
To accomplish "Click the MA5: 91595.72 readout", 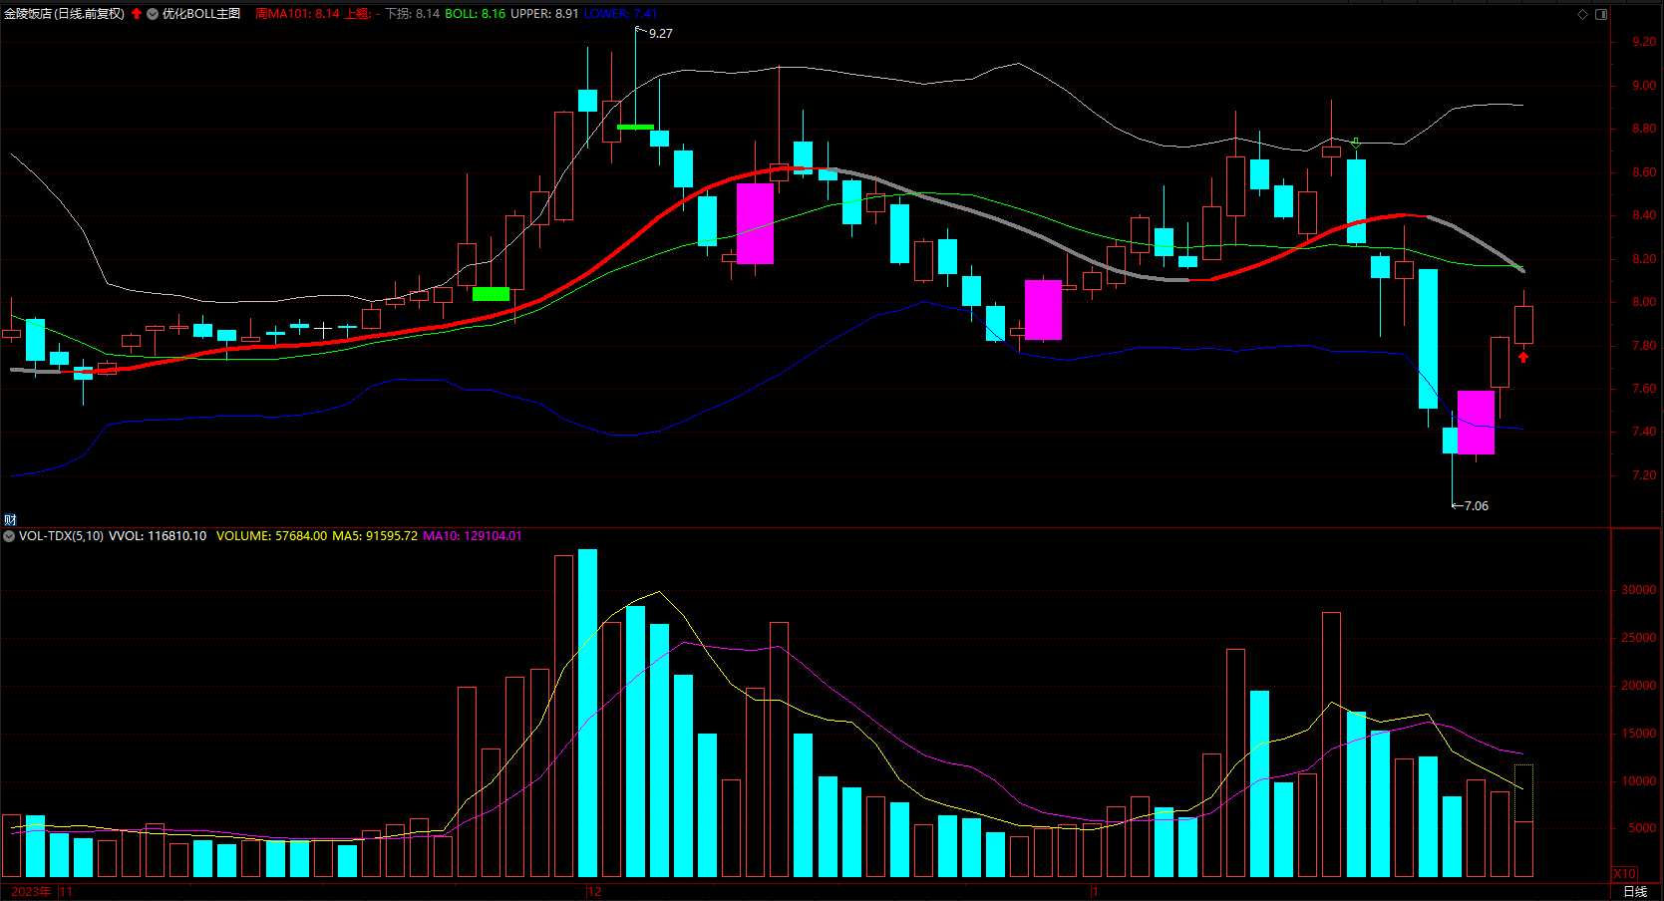I will click(x=375, y=536).
